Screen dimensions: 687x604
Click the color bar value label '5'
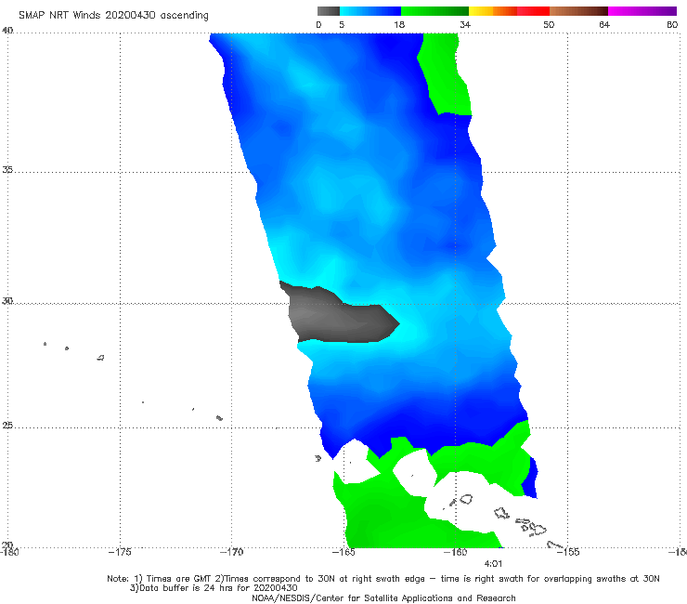point(342,24)
